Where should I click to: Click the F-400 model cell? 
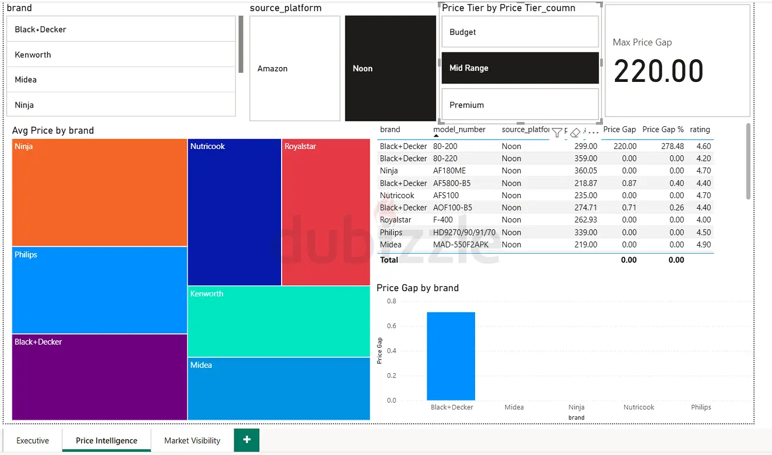[443, 220]
